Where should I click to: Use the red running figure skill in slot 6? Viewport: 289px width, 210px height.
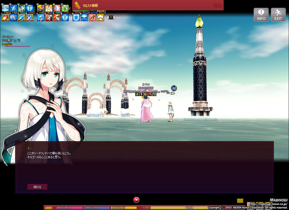pos(49,17)
